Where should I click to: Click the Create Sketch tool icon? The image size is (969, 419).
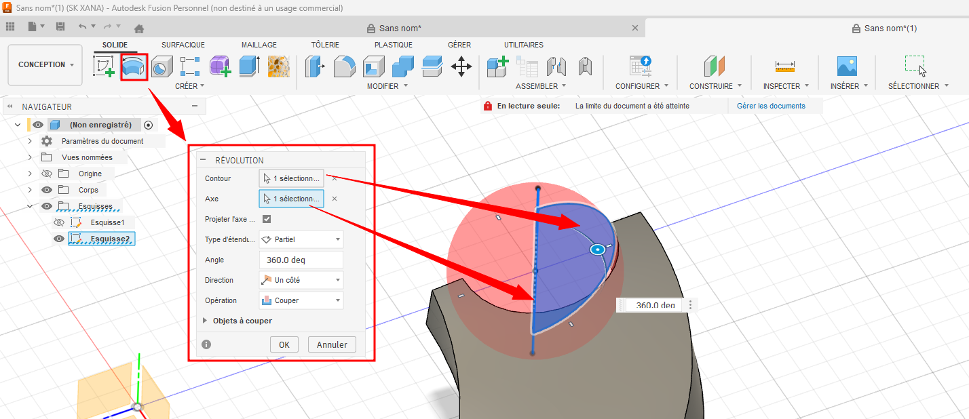click(x=104, y=66)
